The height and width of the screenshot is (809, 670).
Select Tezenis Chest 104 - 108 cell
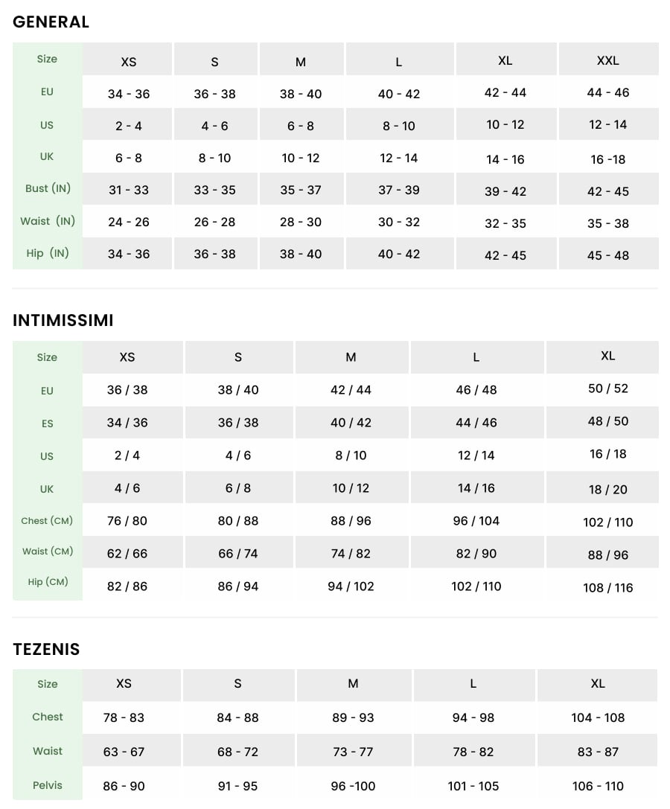598,717
